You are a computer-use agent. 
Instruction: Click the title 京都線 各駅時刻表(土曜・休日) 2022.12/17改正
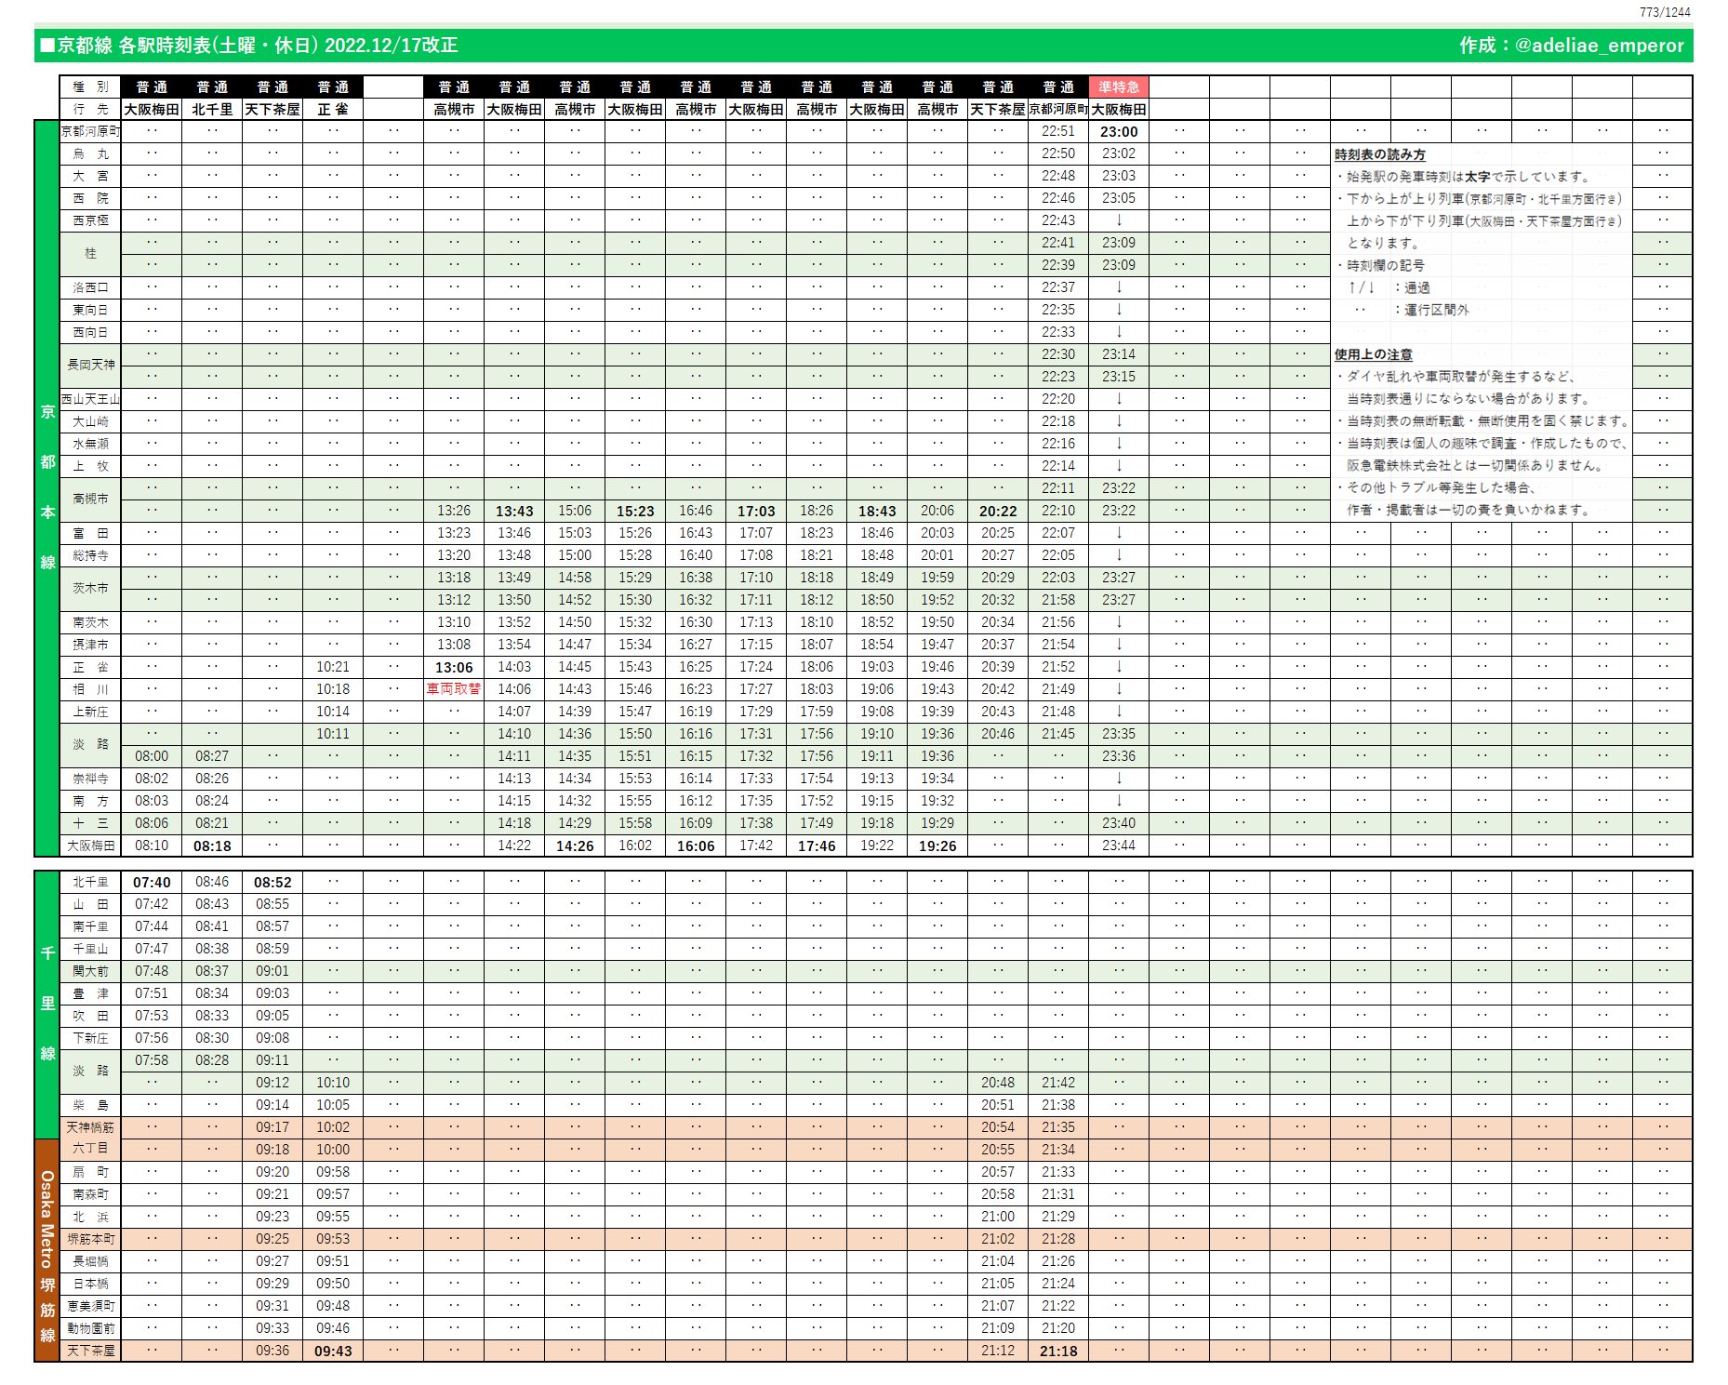pyautogui.click(x=248, y=45)
